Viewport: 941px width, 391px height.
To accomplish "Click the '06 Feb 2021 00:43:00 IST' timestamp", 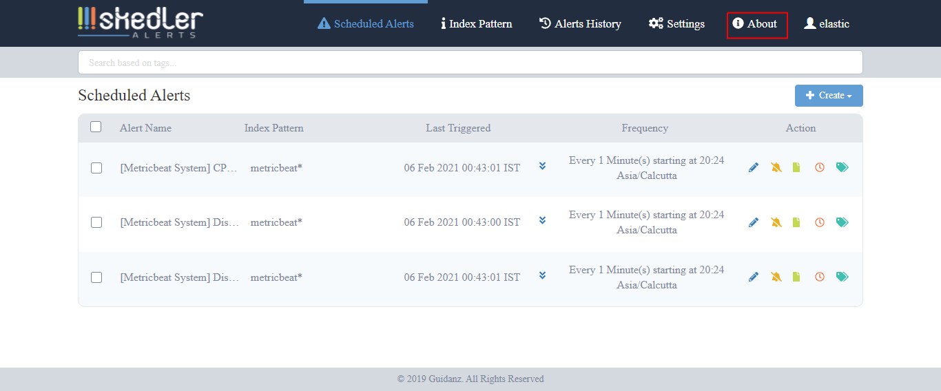I will (x=462, y=222).
